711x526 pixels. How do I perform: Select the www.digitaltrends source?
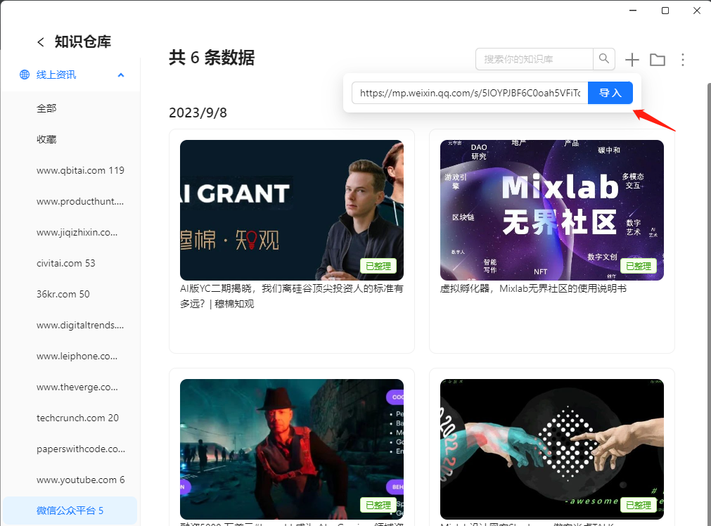pyautogui.click(x=79, y=325)
